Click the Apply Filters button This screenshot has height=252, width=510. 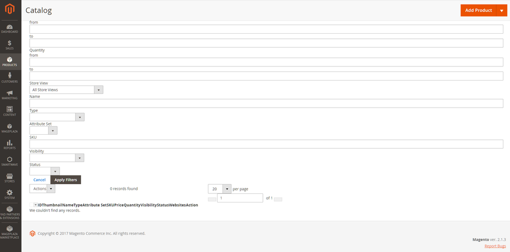tap(65, 180)
